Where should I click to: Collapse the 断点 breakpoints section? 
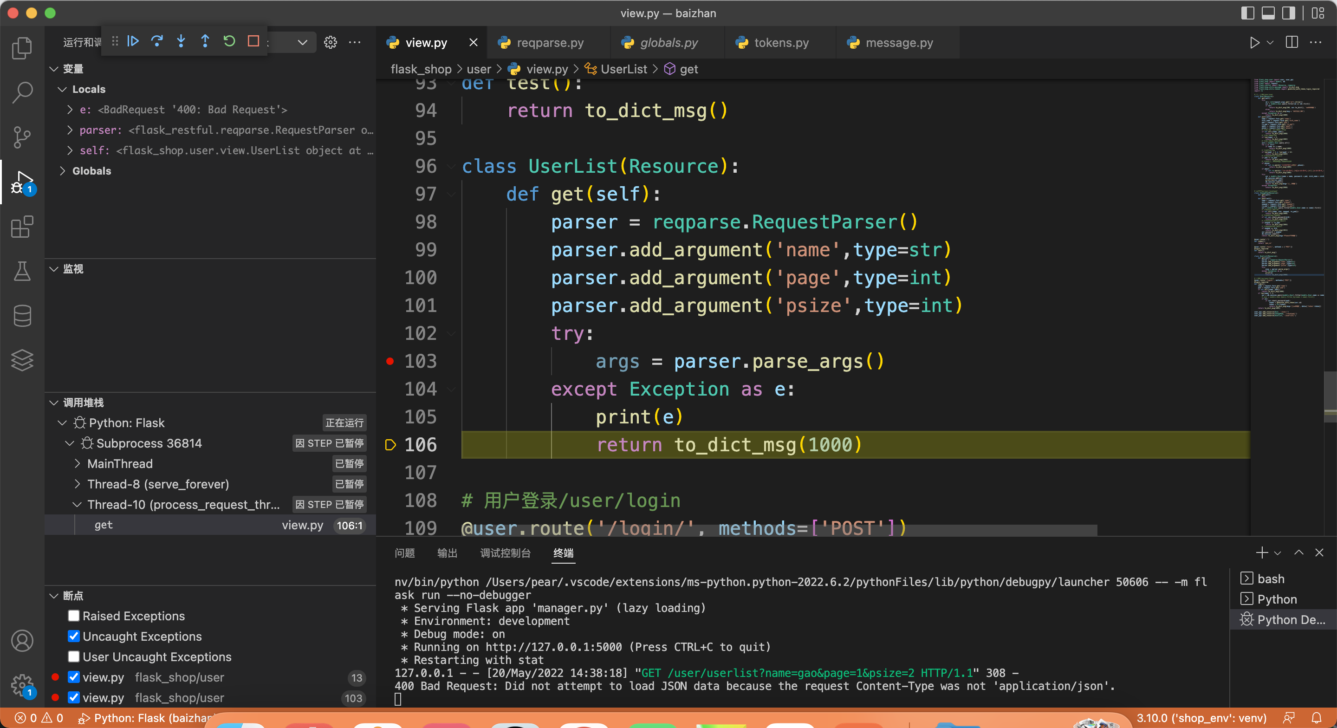point(53,596)
